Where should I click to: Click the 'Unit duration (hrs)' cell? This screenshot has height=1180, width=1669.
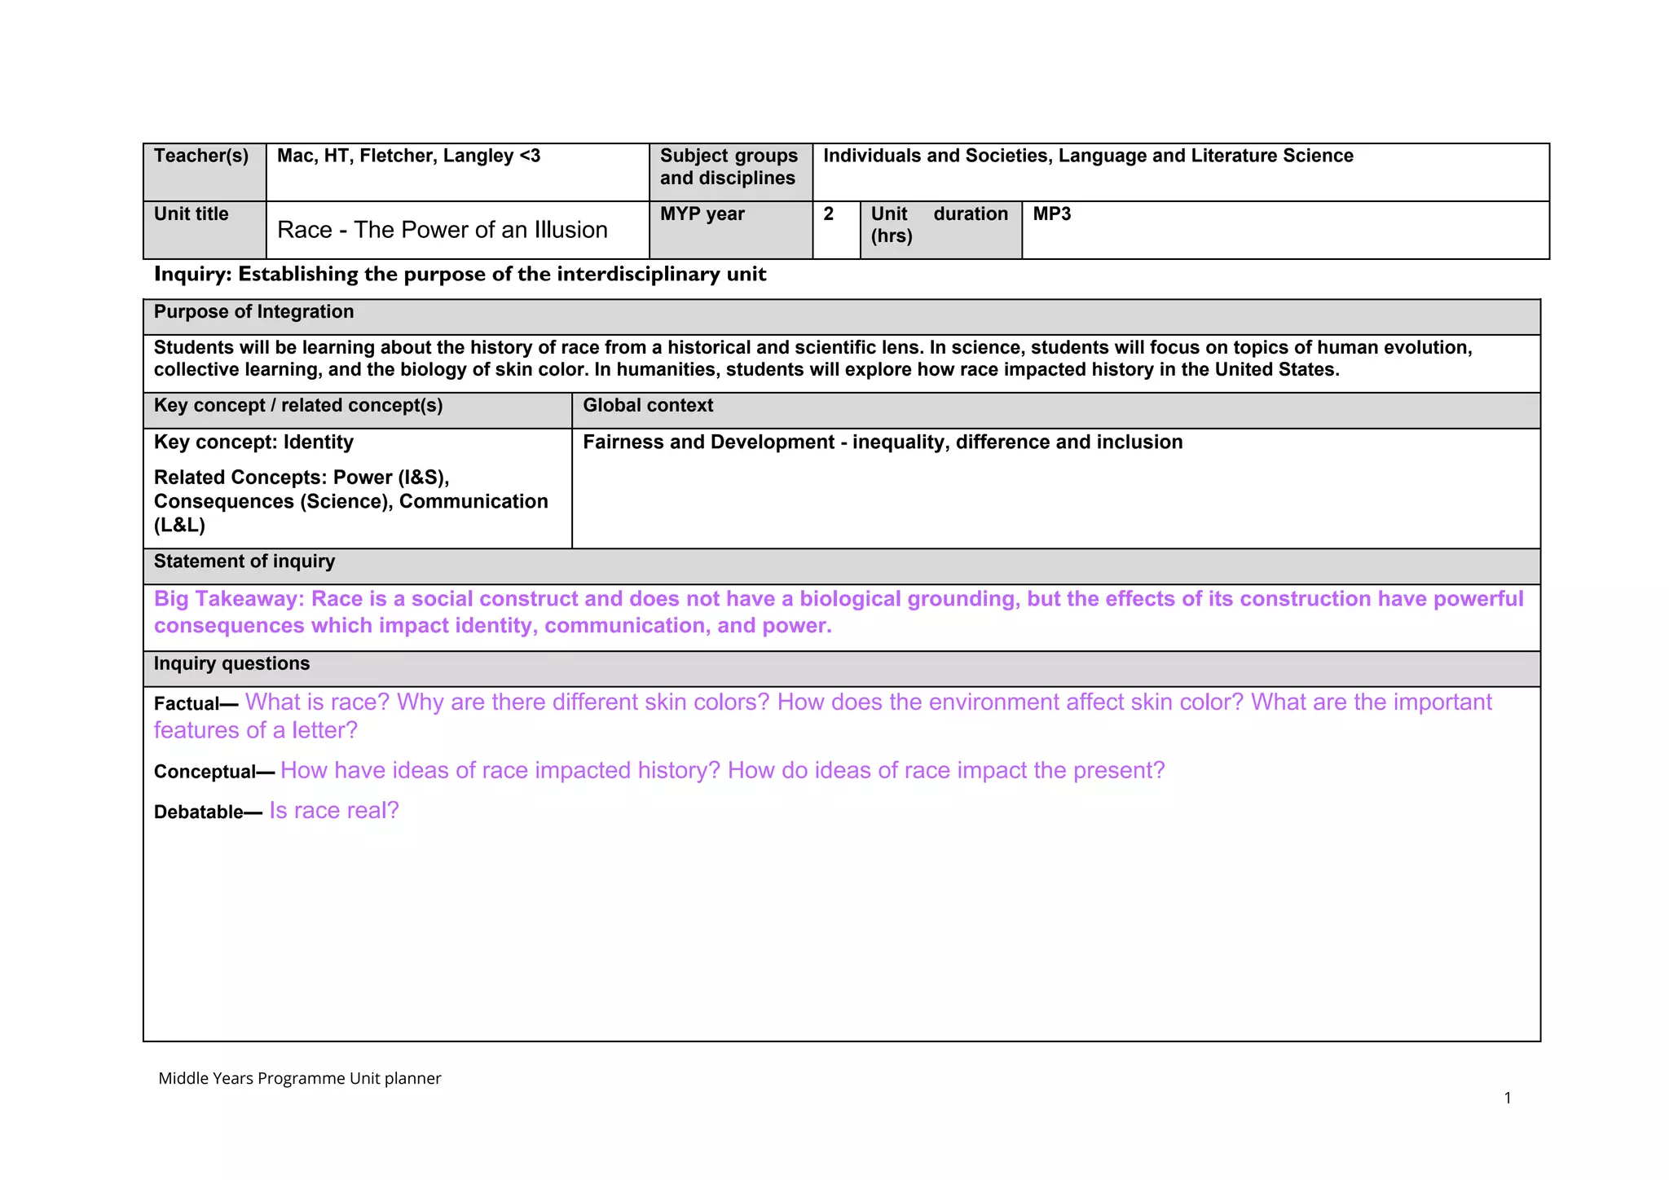coord(939,225)
